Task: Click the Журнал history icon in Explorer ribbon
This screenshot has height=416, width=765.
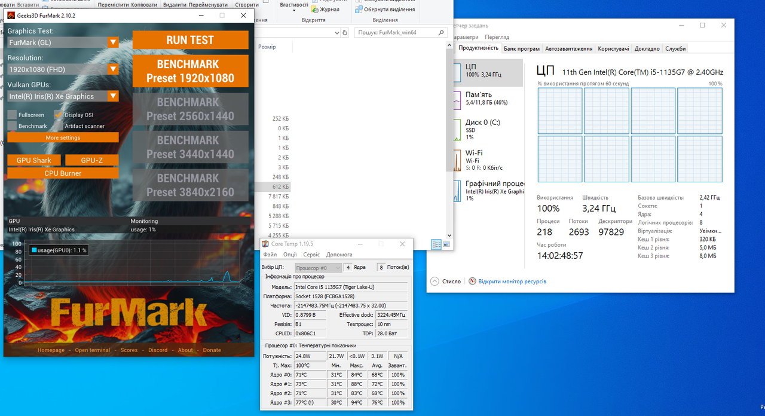Action: (315, 9)
